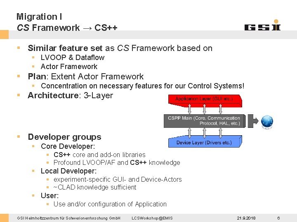Select the blue Device Layer box
Screen dimensions: 297x222
205,141
